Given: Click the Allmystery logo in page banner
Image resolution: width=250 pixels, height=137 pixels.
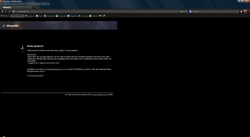Looking at the screenshot, I should pyautogui.click(x=11, y=26).
